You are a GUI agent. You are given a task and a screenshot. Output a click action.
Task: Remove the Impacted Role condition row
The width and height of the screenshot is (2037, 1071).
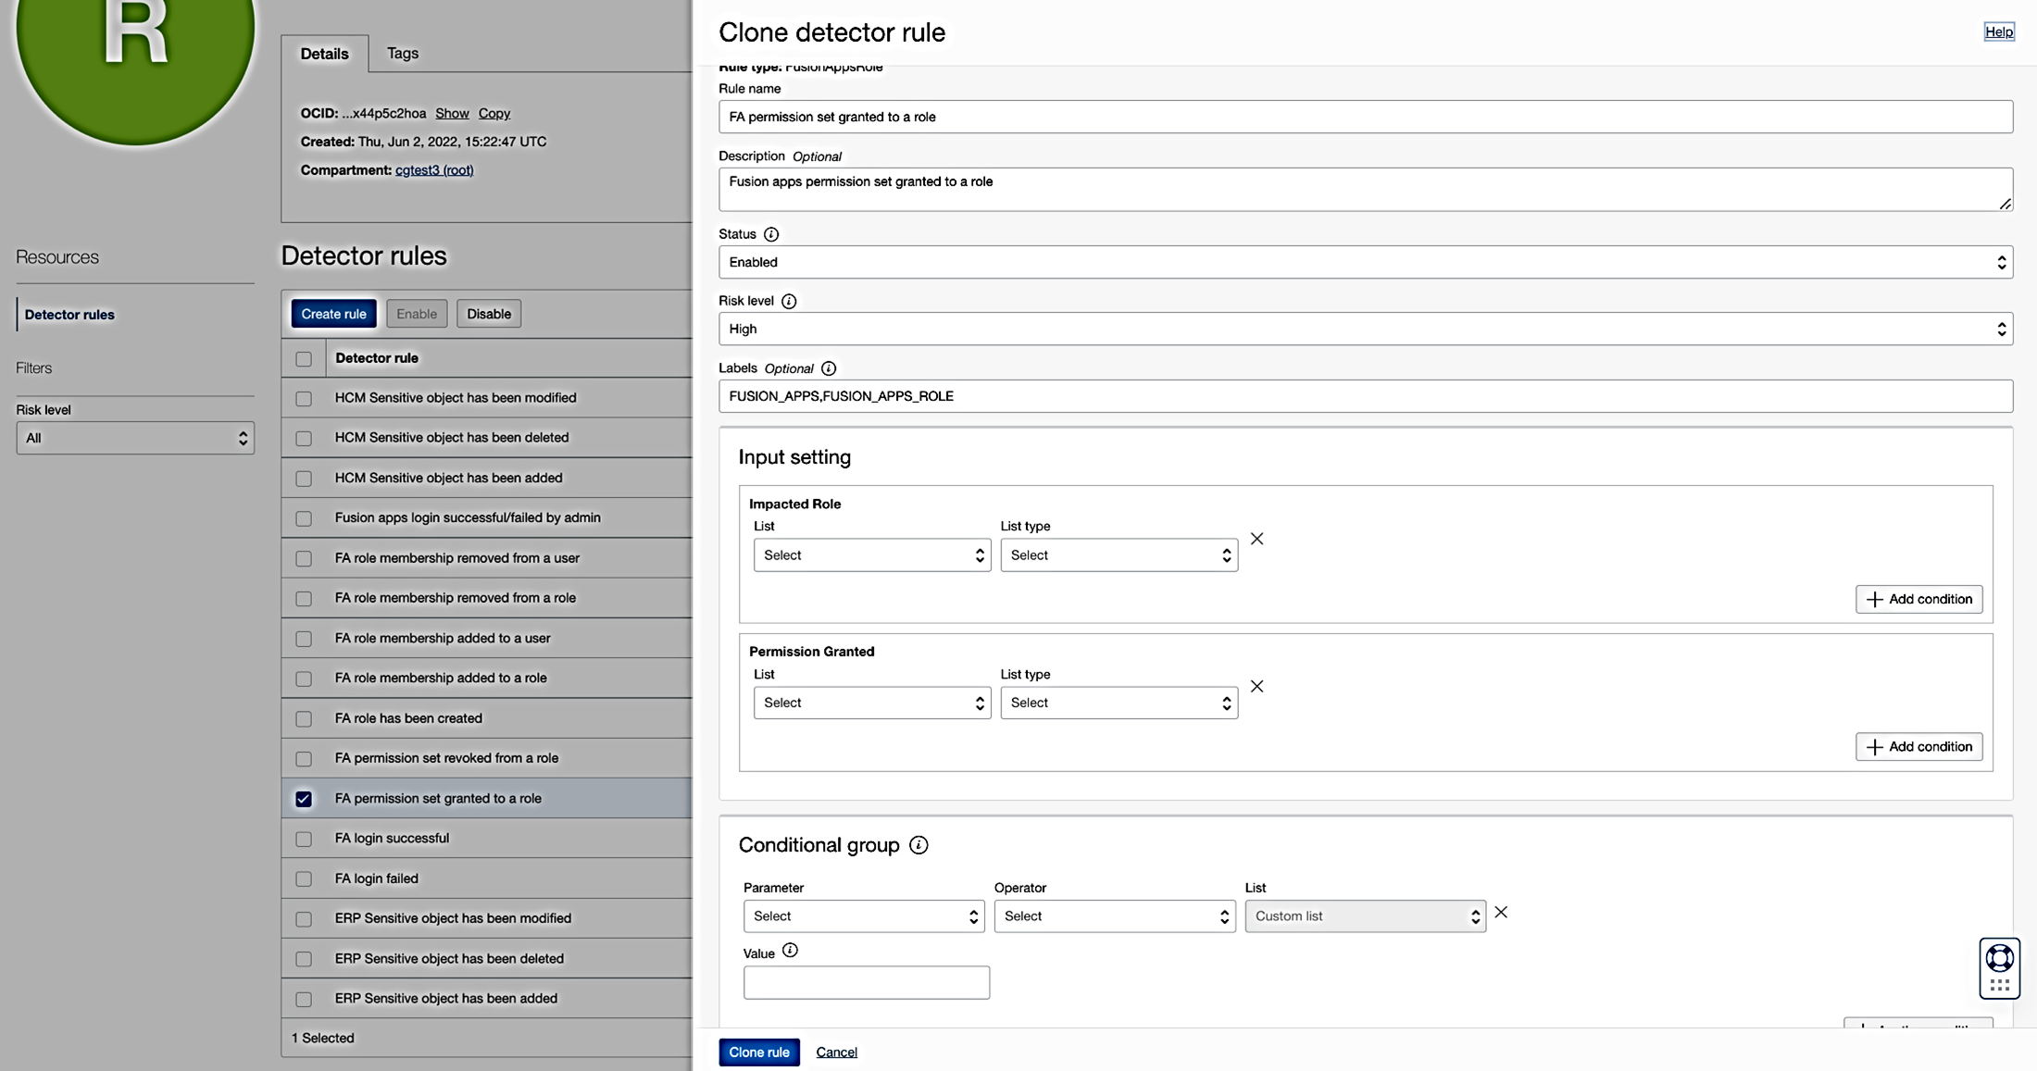tap(1256, 539)
